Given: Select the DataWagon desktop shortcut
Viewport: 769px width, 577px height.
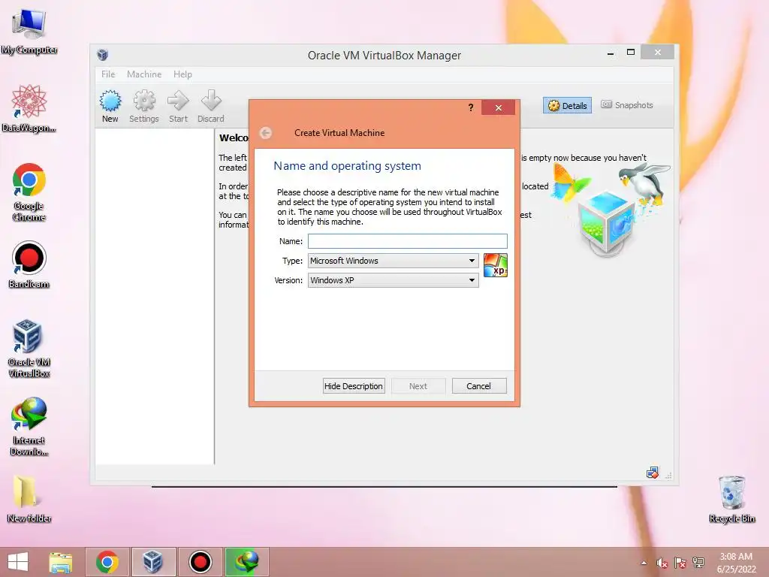Looking at the screenshot, I should click(x=29, y=108).
